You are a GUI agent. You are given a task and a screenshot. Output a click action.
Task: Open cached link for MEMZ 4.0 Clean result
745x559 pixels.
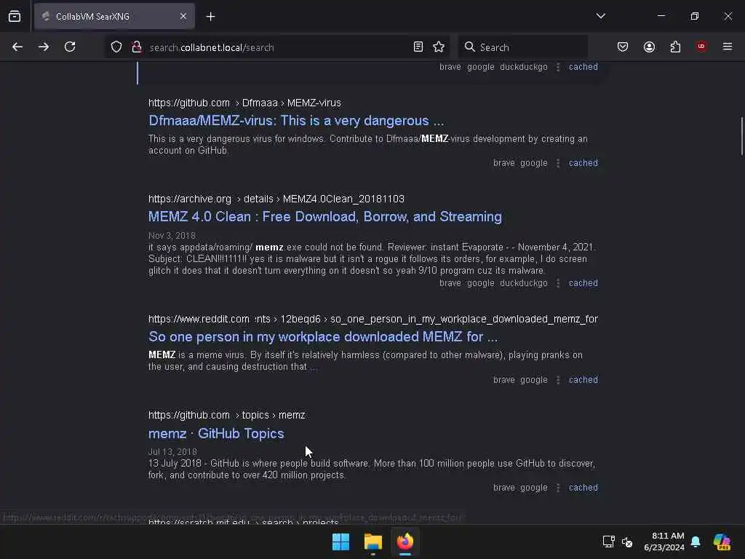click(x=583, y=283)
